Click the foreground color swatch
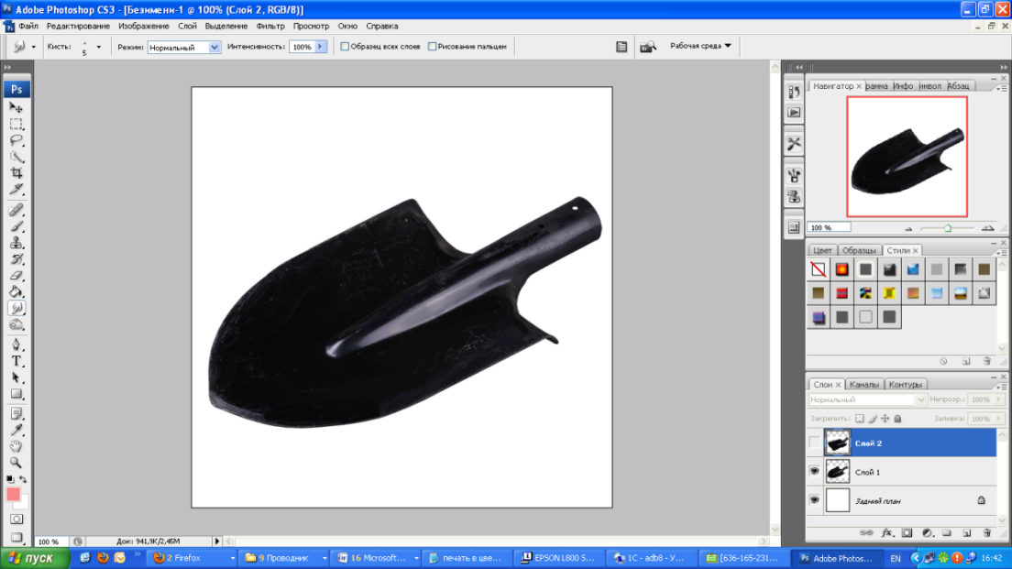 click(13, 494)
